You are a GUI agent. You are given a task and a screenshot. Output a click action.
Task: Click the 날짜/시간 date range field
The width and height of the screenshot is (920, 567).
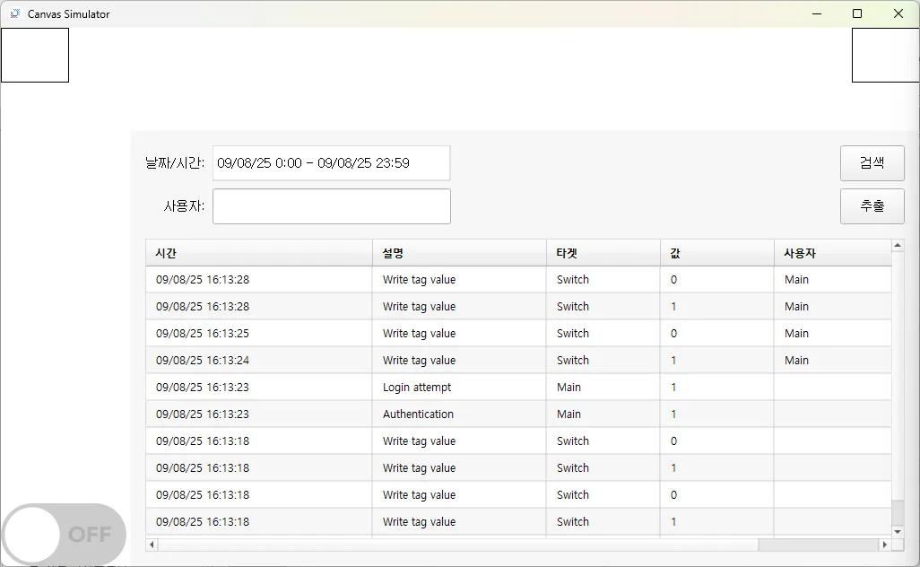(x=331, y=163)
